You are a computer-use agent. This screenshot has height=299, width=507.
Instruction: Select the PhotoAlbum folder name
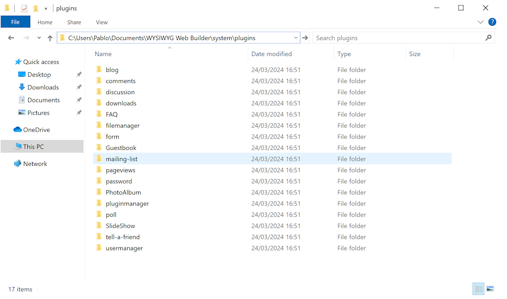(x=123, y=193)
